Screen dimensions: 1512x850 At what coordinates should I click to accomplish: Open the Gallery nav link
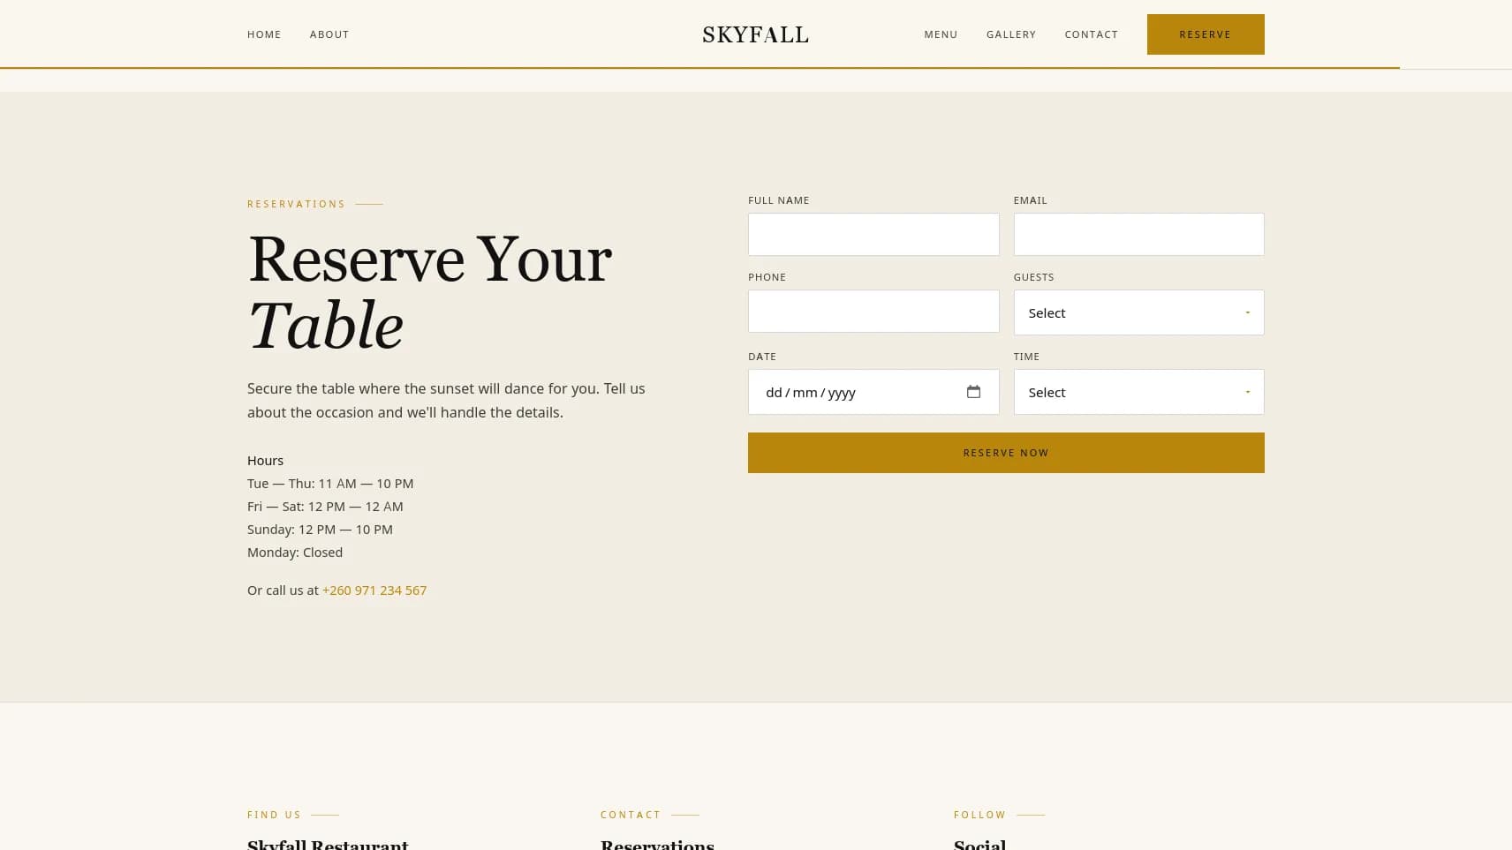[x=1011, y=34]
